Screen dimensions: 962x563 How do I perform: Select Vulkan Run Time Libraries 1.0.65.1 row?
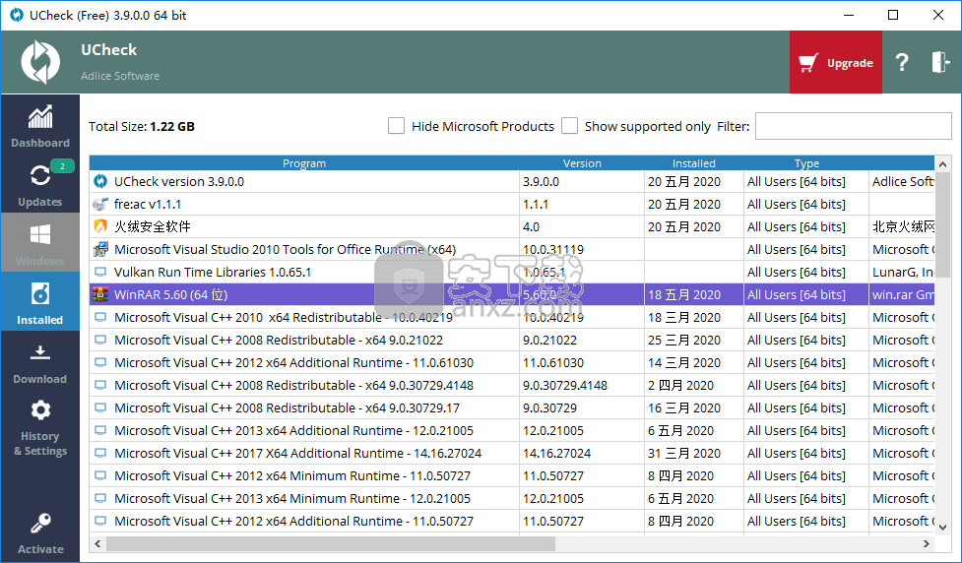[x=512, y=272]
